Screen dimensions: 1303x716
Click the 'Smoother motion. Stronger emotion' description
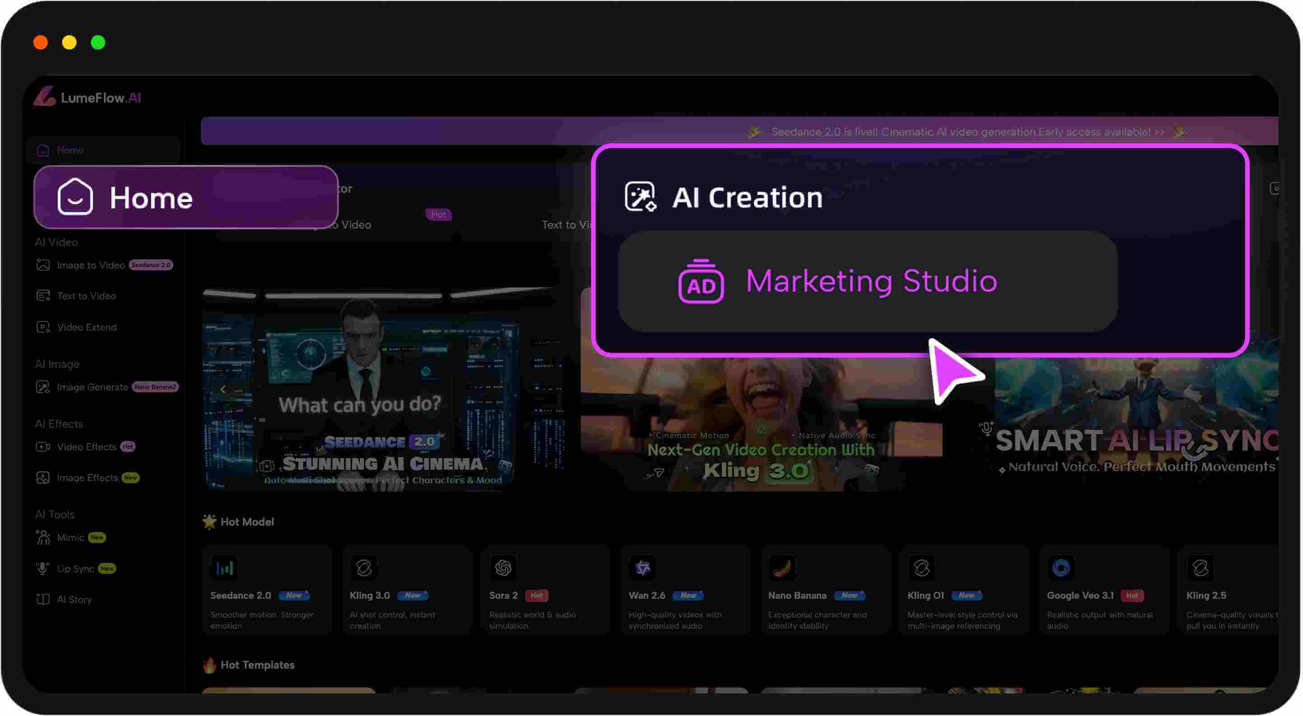point(262,620)
